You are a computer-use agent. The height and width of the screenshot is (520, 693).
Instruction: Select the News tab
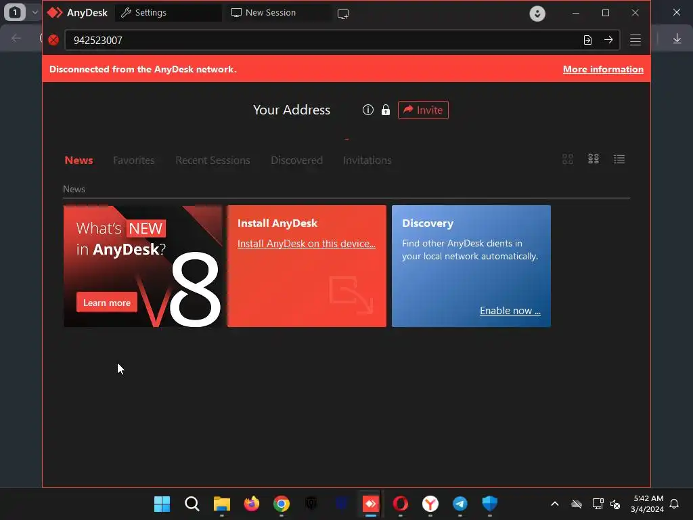click(79, 160)
